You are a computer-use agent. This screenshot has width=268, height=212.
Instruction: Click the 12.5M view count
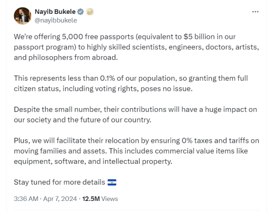point(91,199)
